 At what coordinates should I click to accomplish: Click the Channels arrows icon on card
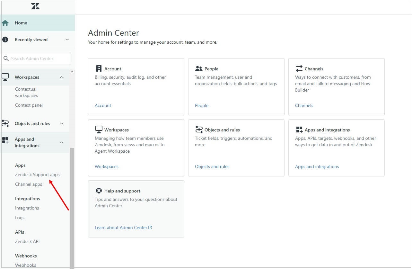[x=299, y=68]
